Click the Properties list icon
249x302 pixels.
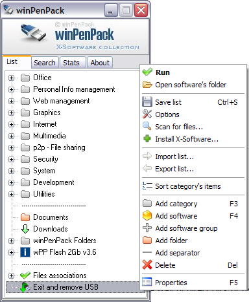[147, 282]
